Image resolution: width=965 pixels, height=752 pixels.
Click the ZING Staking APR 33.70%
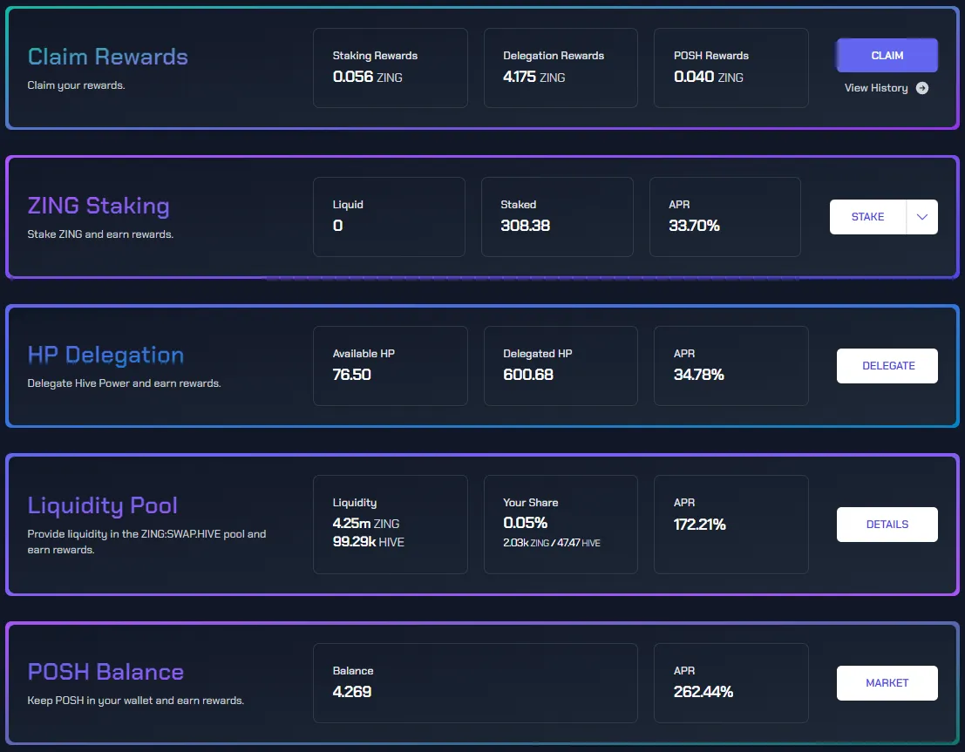pos(694,226)
